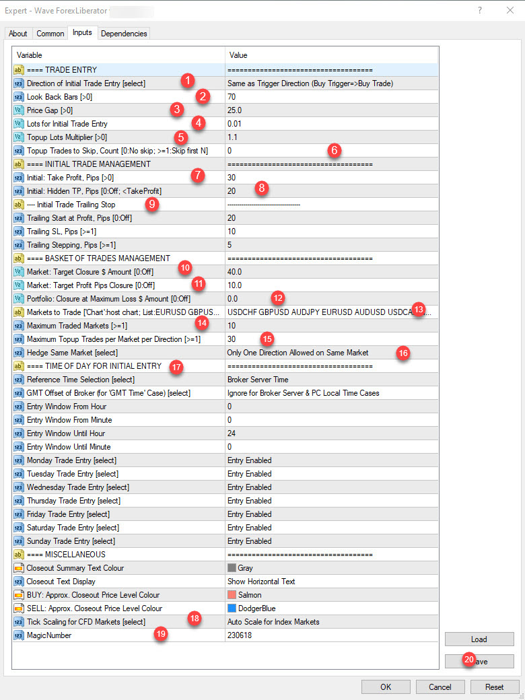Image resolution: width=525 pixels, height=700 pixels.
Task: Select the Inputs tab
Action: pyautogui.click(x=82, y=32)
